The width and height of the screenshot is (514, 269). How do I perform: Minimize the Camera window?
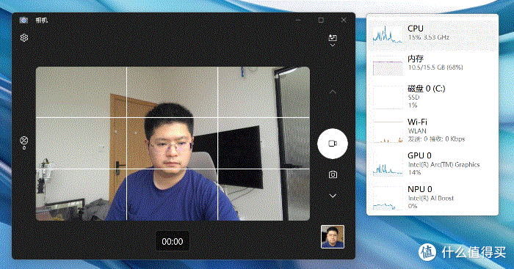pos(298,20)
